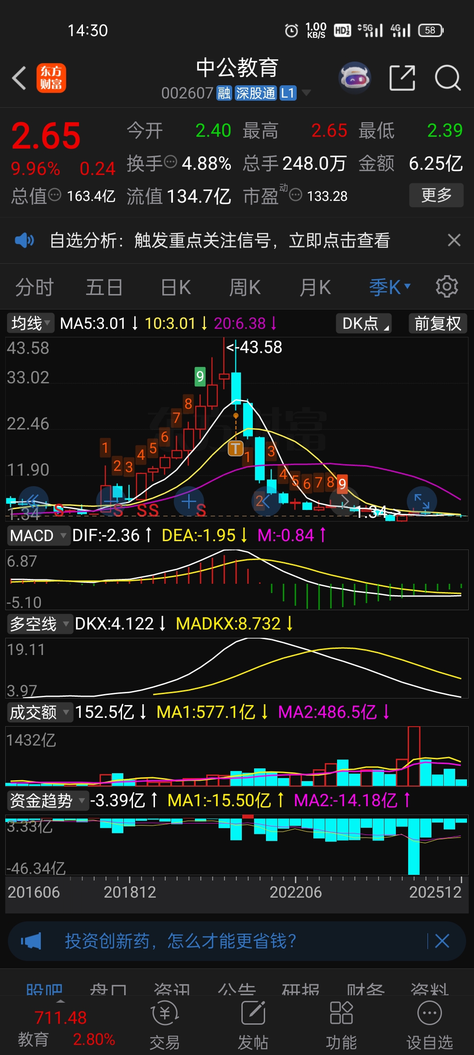Tap the 202206 date axis label
This screenshot has width=474, height=1055.
(295, 892)
